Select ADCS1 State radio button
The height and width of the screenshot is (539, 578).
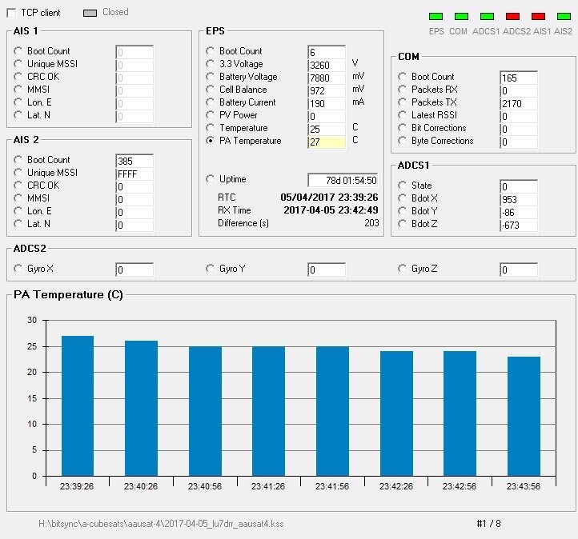click(402, 186)
